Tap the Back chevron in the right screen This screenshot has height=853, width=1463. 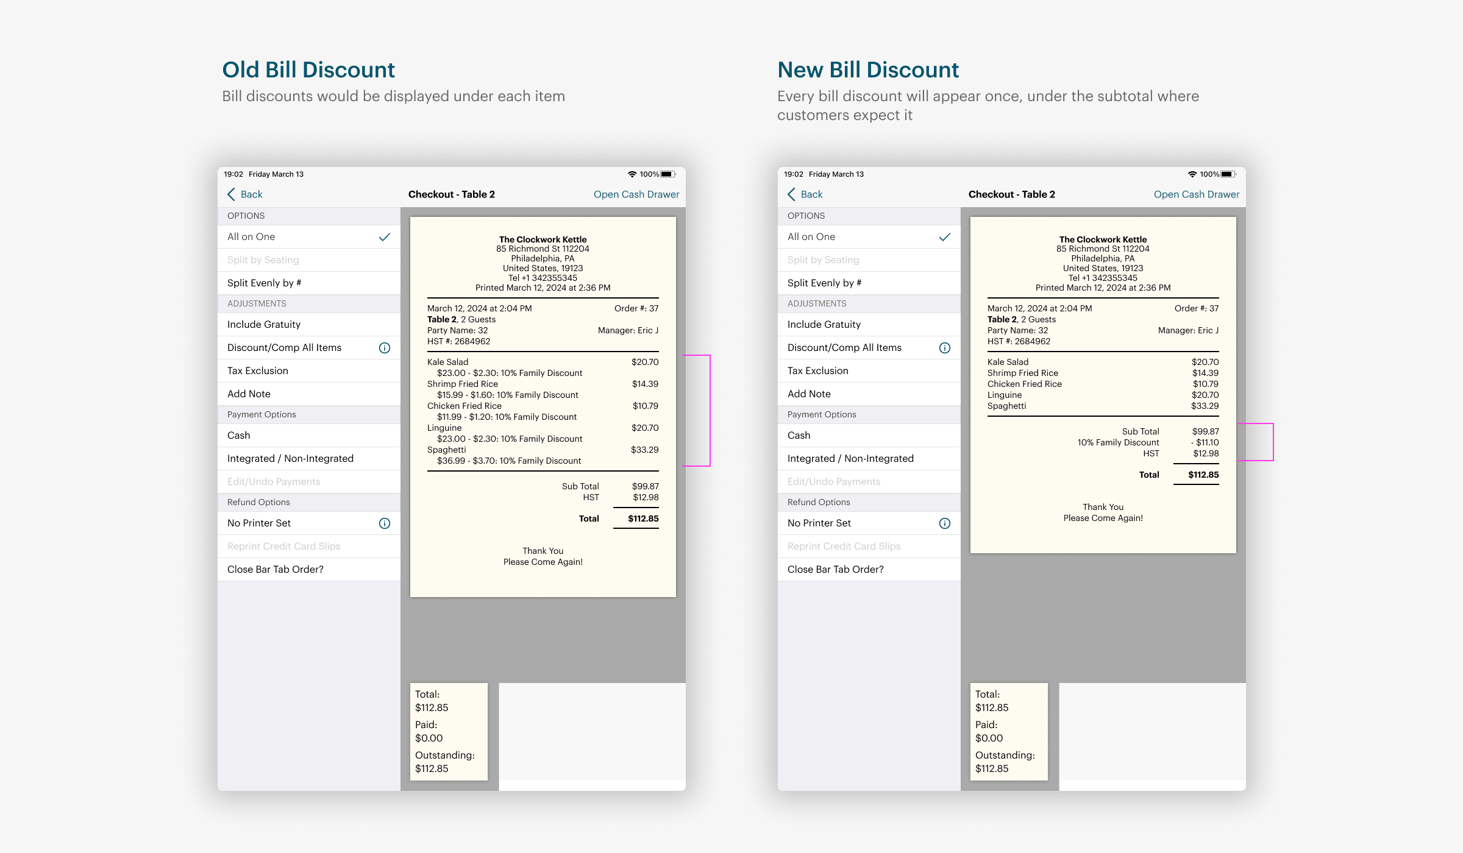[792, 194]
